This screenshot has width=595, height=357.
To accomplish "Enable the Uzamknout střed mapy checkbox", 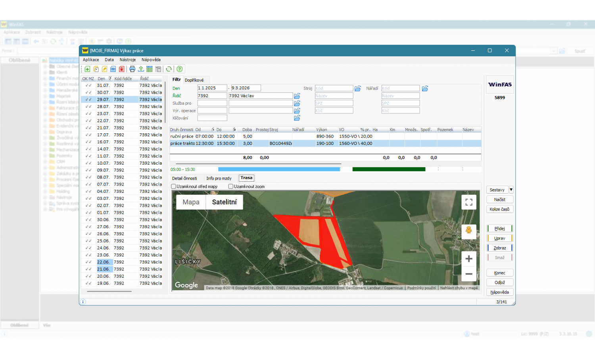I will (174, 186).
